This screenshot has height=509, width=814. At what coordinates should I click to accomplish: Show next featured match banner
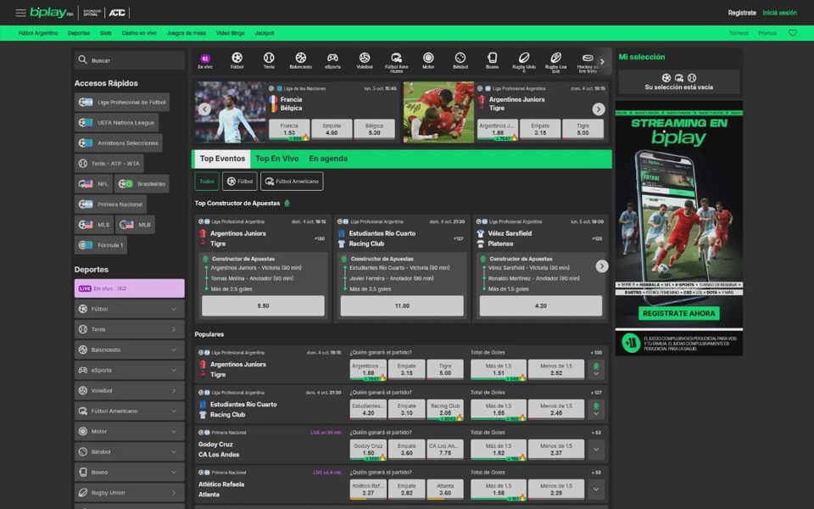[599, 109]
